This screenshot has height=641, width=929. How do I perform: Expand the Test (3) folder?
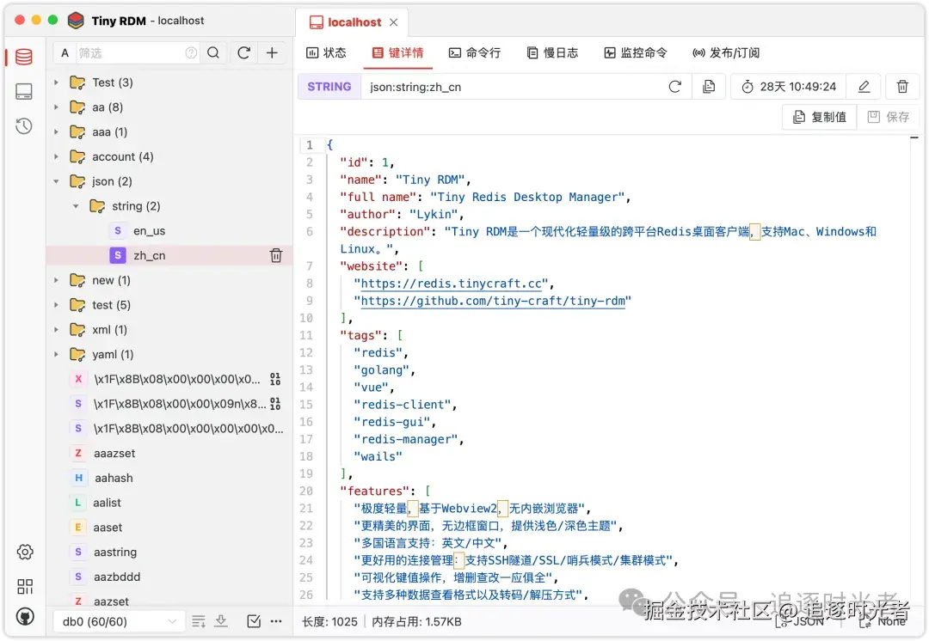pos(56,82)
